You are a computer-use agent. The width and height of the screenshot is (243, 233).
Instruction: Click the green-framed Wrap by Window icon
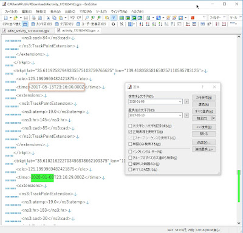coord(134,18)
